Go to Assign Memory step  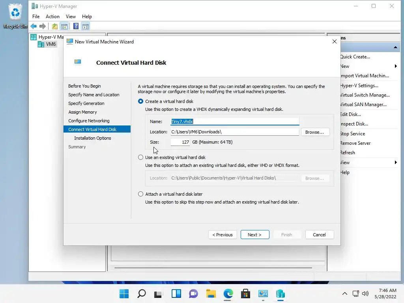(82, 112)
